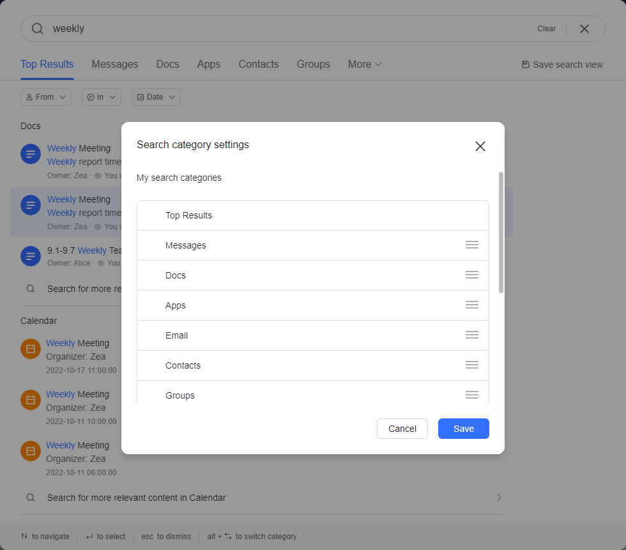Switch to the Messages tab
This screenshot has width=626, height=550.
tap(115, 65)
